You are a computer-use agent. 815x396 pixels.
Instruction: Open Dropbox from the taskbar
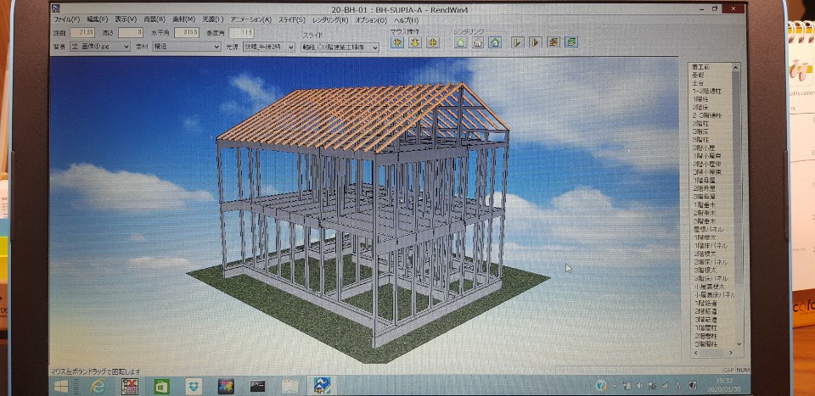pos(194,386)
